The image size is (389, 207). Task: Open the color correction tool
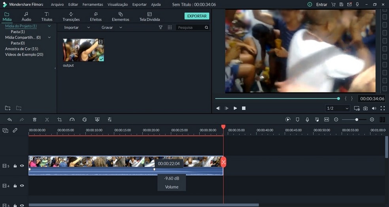click(85, 120)
